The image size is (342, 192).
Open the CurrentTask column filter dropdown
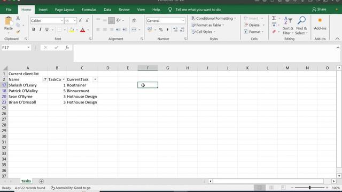click(95, 79)
